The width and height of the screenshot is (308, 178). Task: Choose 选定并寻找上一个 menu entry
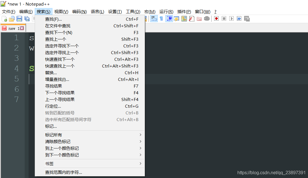tap(90, 53)
